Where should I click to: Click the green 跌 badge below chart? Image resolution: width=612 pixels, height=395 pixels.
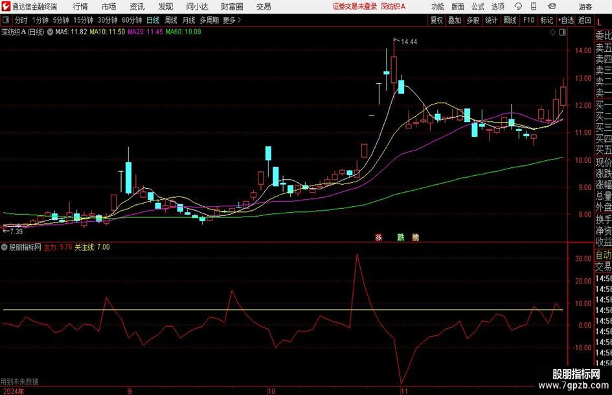click(401, 237)
